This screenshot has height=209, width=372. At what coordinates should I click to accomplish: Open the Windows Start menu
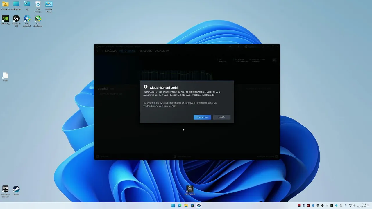(173, 206)
